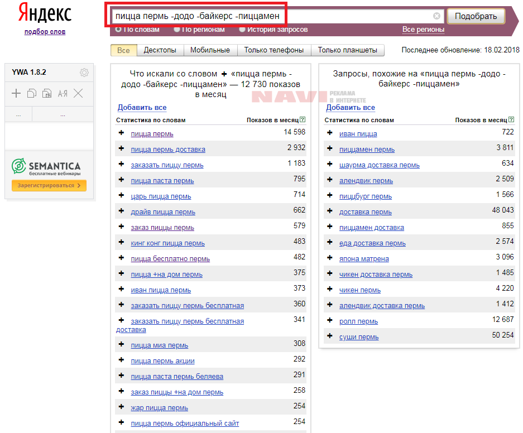Viewport: 523px width, 433px height.
Task: Click the plus icon next to 'пицца миа пермь'
Action: pos(122,344)
